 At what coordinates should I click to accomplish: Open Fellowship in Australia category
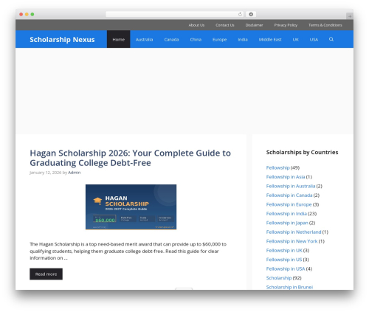tap(291, 186)
